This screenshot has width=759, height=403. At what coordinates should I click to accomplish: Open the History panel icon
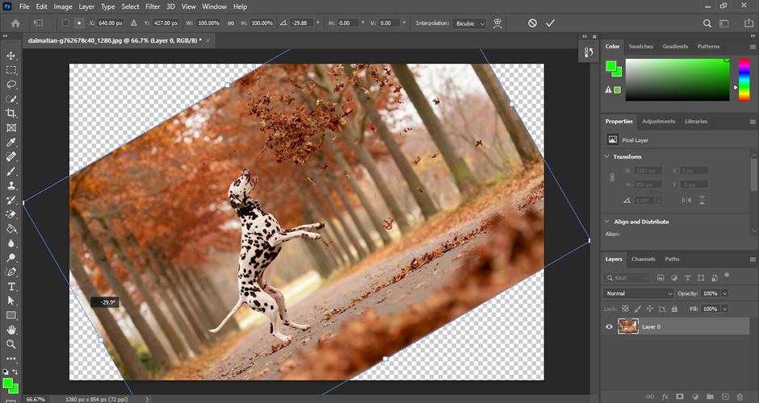pyautogui.click(x=589, y=52)
